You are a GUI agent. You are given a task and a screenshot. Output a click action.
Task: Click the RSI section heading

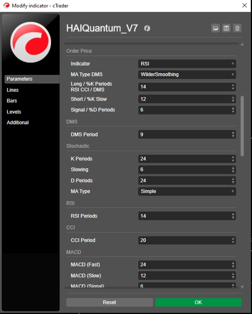pos(70,203)
